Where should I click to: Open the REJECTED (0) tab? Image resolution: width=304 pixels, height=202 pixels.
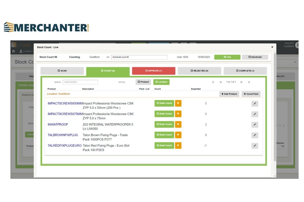(x=199, y=71)
